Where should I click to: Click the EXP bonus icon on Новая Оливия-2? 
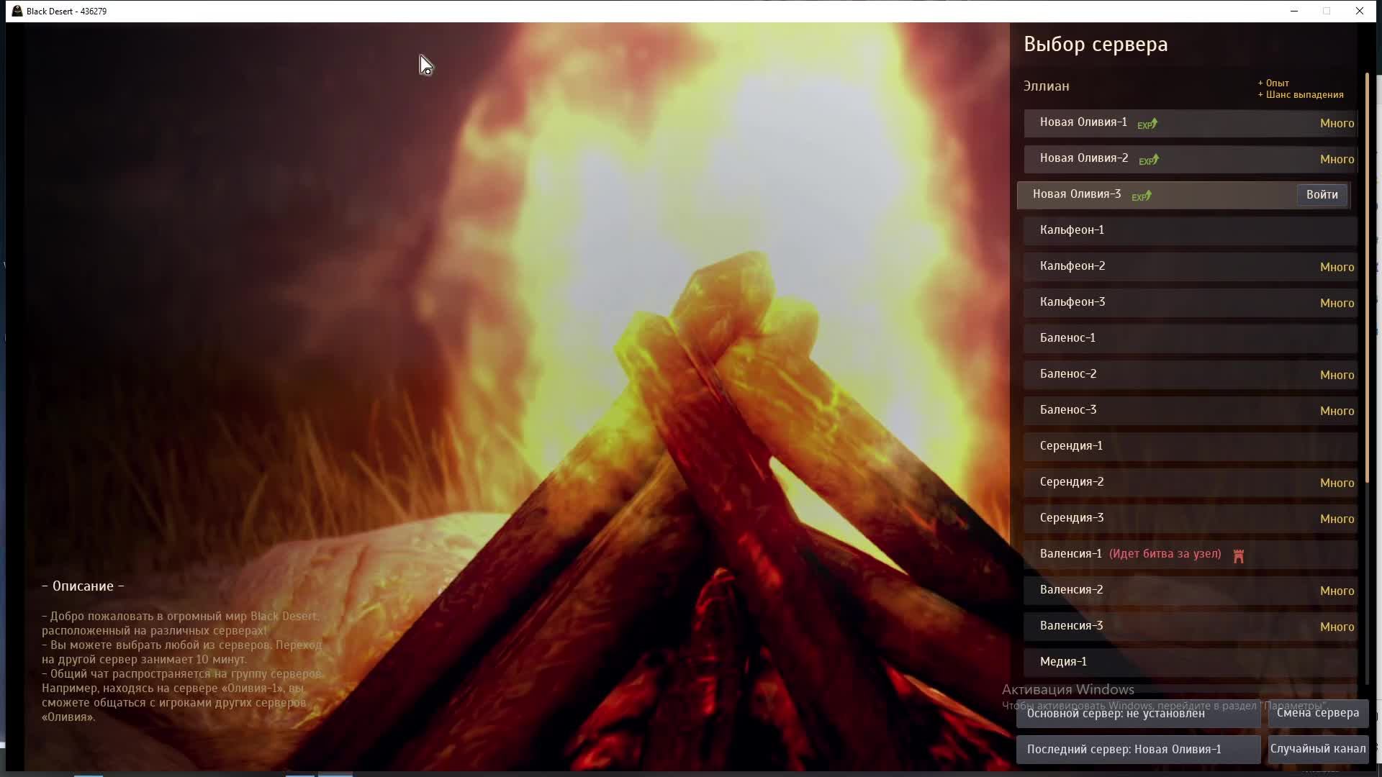tap(1149, 160)
